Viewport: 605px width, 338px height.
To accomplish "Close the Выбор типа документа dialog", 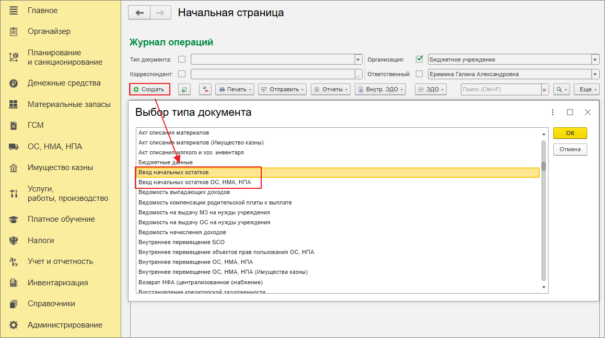I will coord(588,112).
